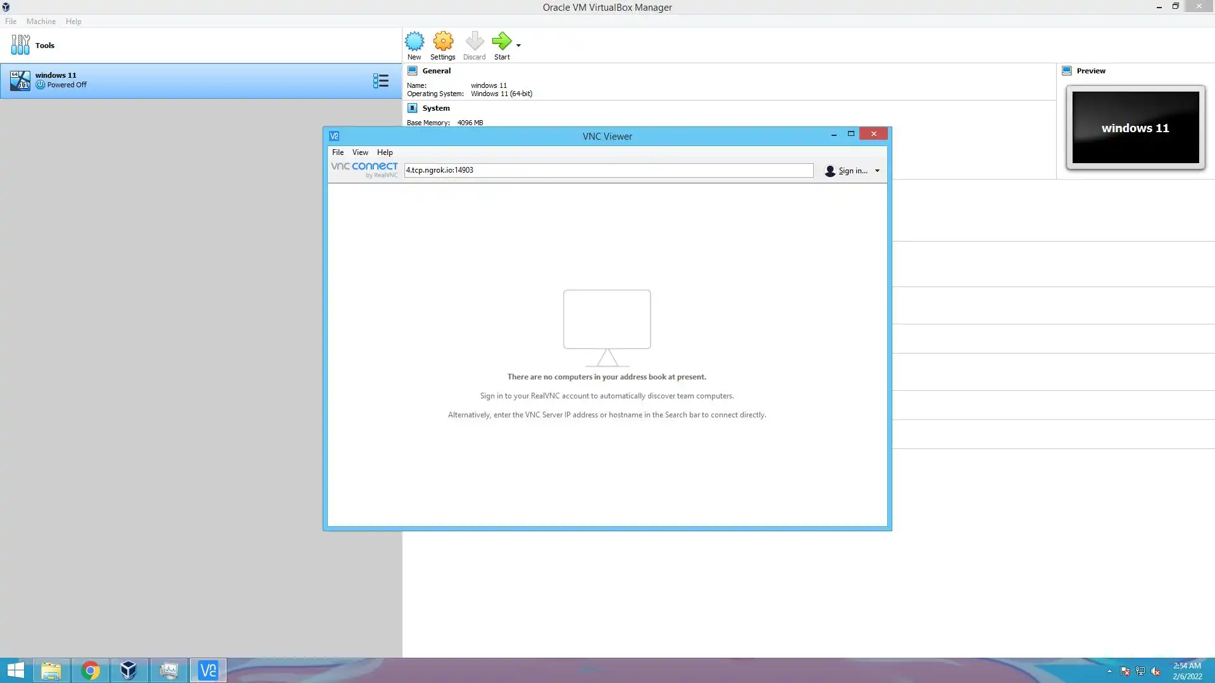Open the windows 11 VM list menu icon
The height and width of the screenshot is (683, 1215).
[x=380, y=80]
